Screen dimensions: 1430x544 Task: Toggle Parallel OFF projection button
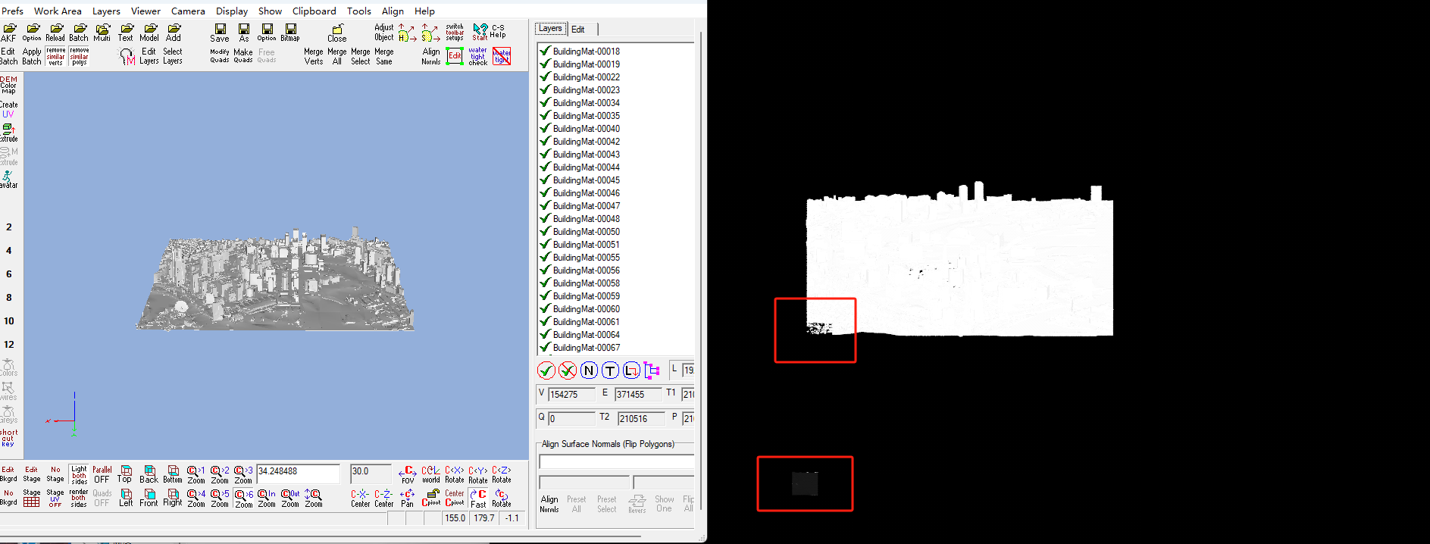coord(102,474)
